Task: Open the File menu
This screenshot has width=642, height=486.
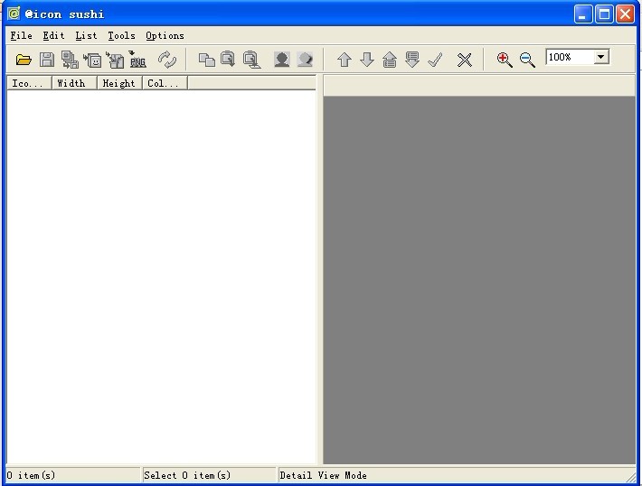Action: pos(22,35)
